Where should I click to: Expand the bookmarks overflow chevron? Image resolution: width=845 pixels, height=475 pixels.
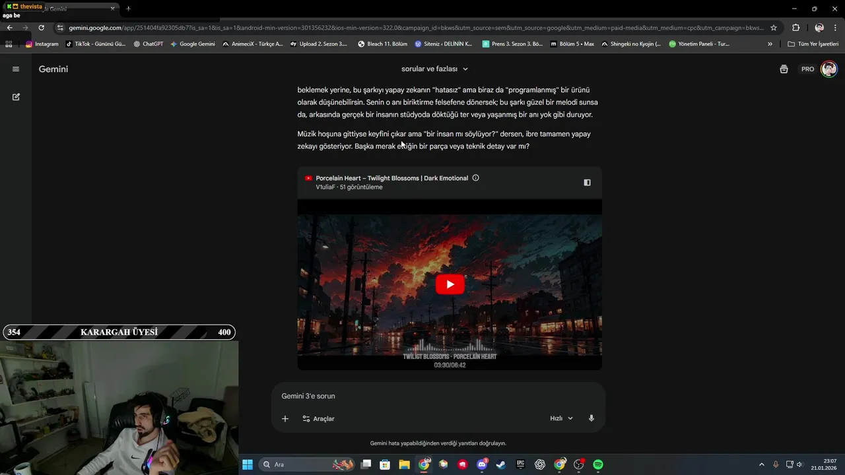(x=770, y=44)
